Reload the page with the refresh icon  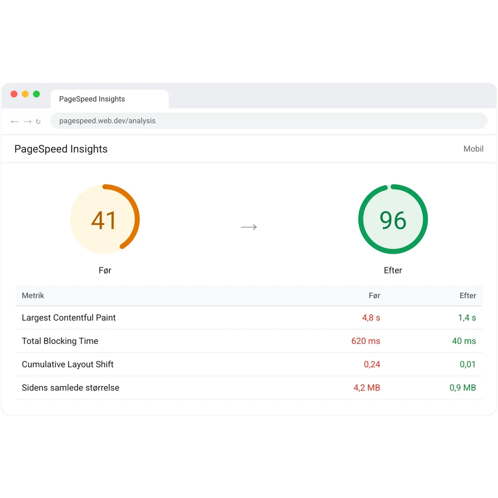pos(38,121)
